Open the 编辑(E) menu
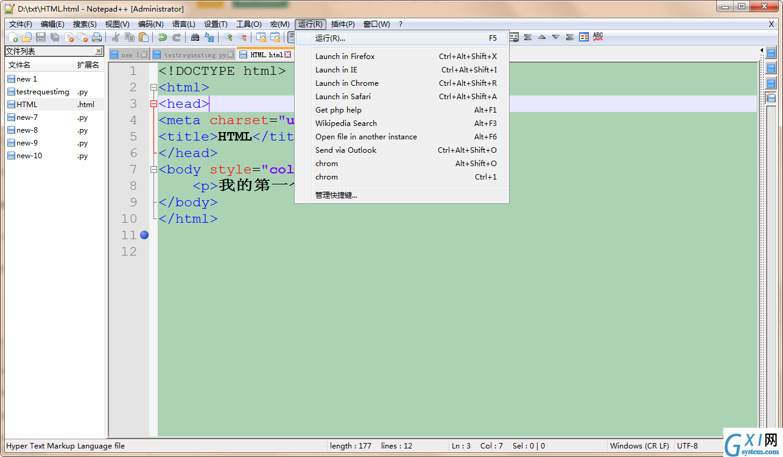Viewport: 783px width, 457px height. coord(52,24)
